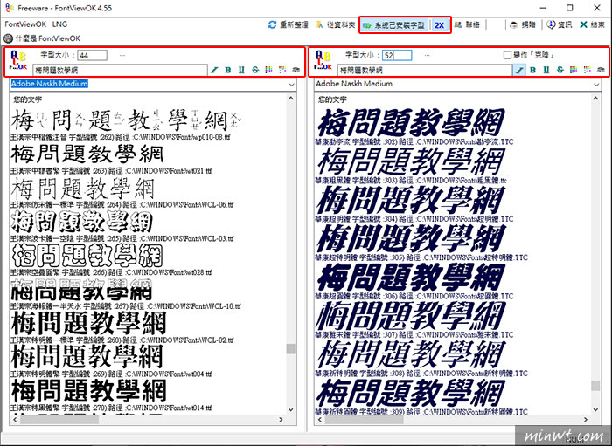
Task: Click the right list's vertical scrollbar thumb
Action: (x=595, y=386)
